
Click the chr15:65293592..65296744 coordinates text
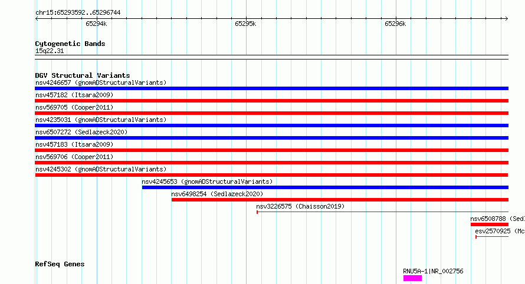(78, 12)
